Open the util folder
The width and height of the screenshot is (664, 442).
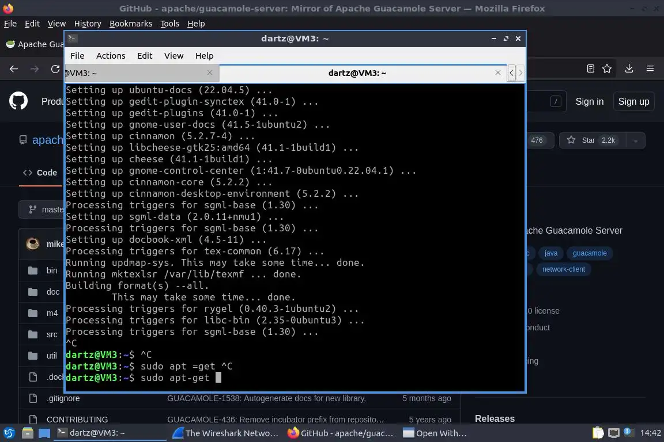coord(51,356)
